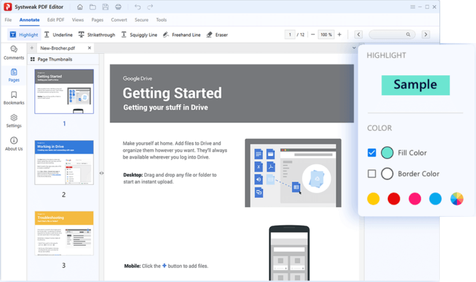
Task: Open the hamburger menu in title bar
Action: [413, 7]
